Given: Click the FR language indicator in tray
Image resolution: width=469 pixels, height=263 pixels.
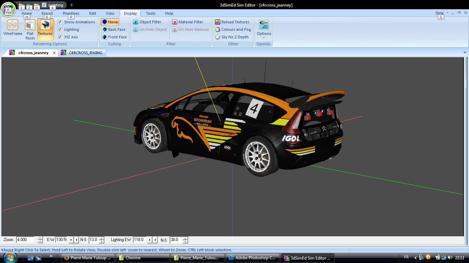Looking at the screenshot, I should [407, 257].
